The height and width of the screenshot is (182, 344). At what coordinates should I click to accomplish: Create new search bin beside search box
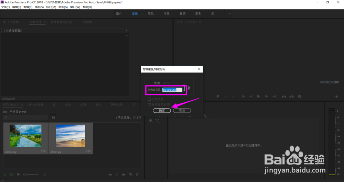point(54,117)
